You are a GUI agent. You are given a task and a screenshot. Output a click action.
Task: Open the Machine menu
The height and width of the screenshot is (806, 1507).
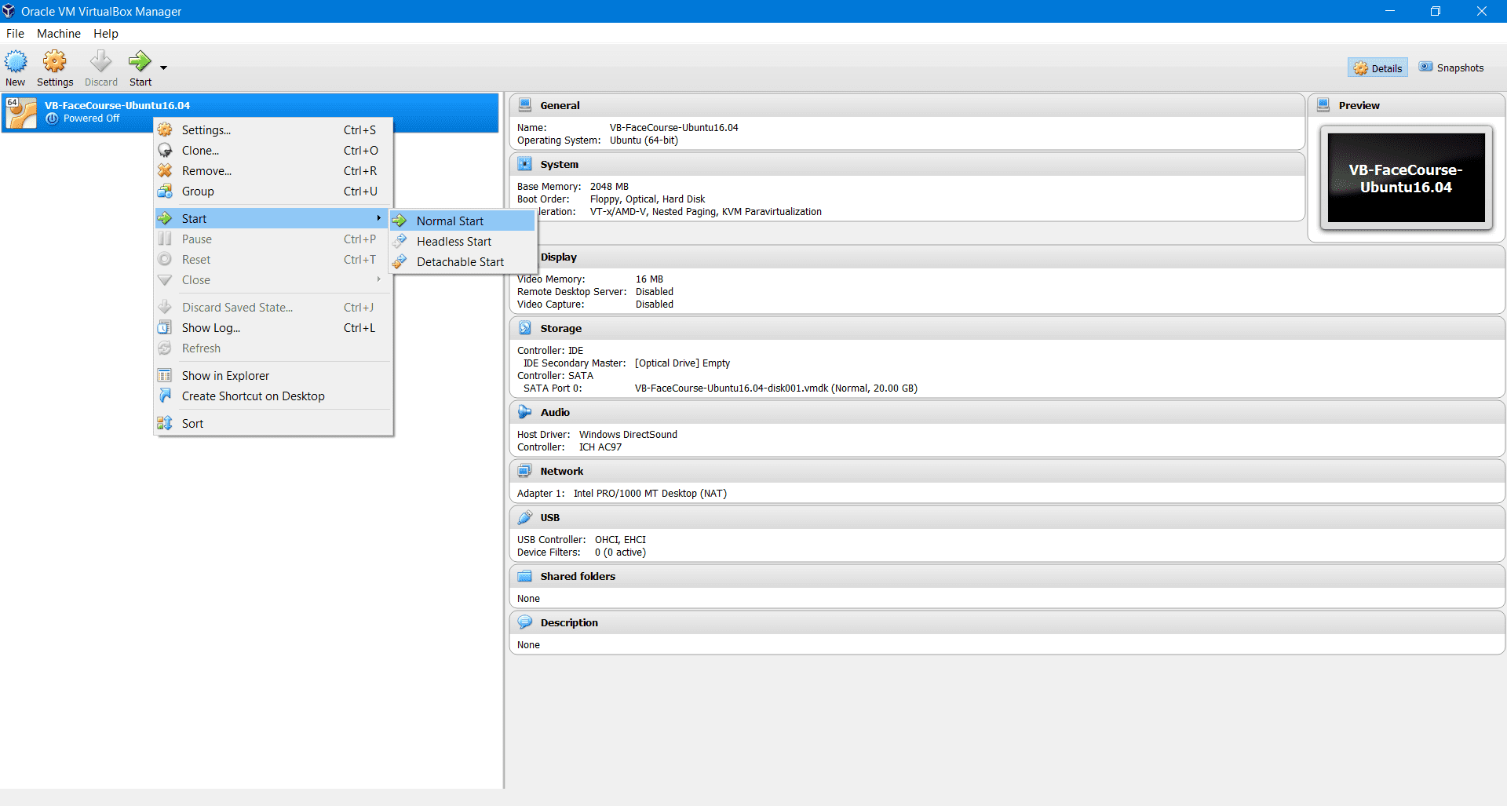[59, 34]
